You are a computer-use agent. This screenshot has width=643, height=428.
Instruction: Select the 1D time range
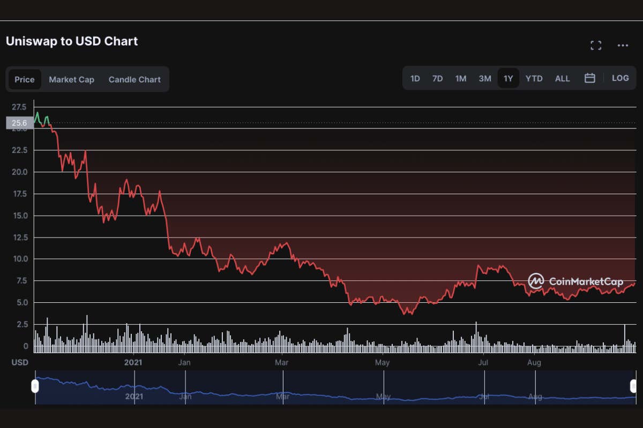click(x=415, y=78)
